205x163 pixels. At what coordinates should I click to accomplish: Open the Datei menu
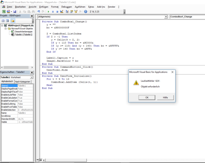(9, 7)
